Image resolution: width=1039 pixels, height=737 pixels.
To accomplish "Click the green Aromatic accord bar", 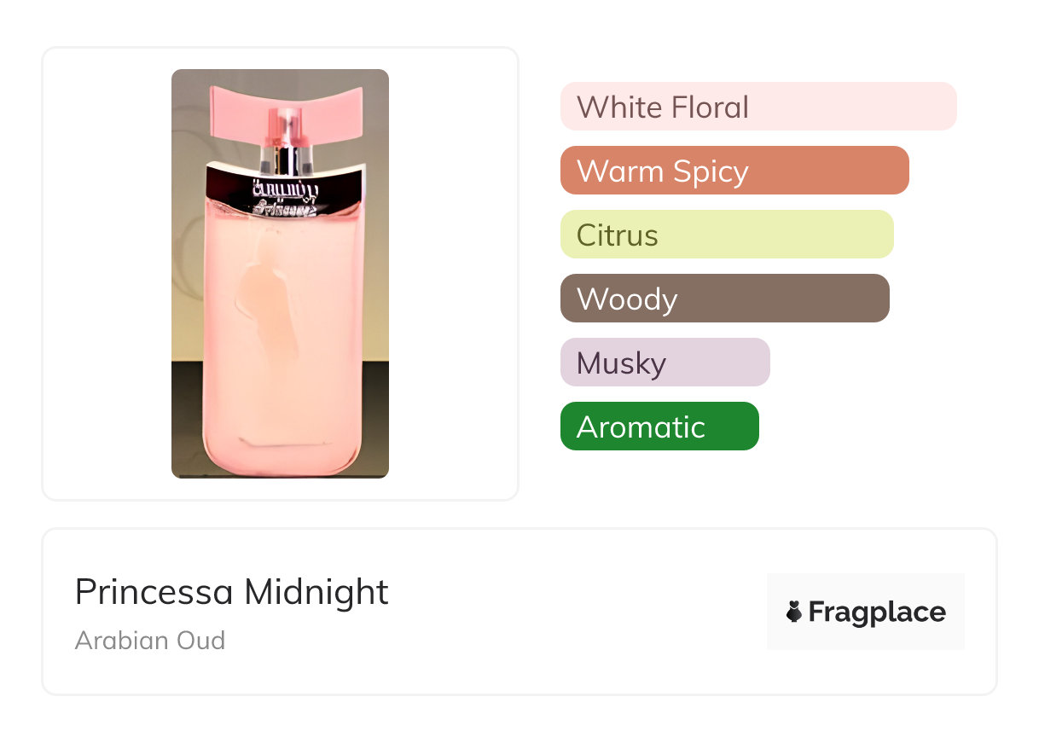I will [659, 427].
